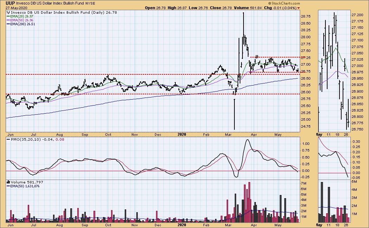
Task: Click the EMA(50) 26.96 legend entry
Action: coord(20,20)
